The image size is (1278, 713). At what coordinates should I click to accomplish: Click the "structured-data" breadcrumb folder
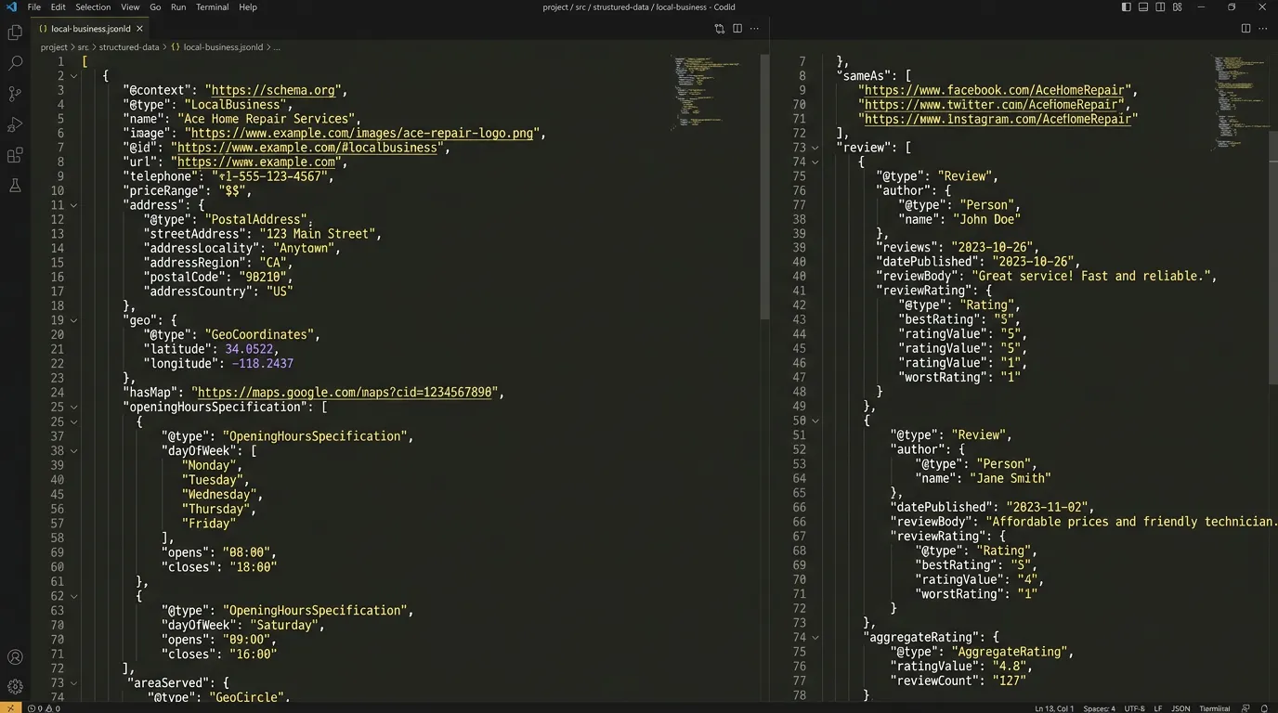[x=129, y=46]
